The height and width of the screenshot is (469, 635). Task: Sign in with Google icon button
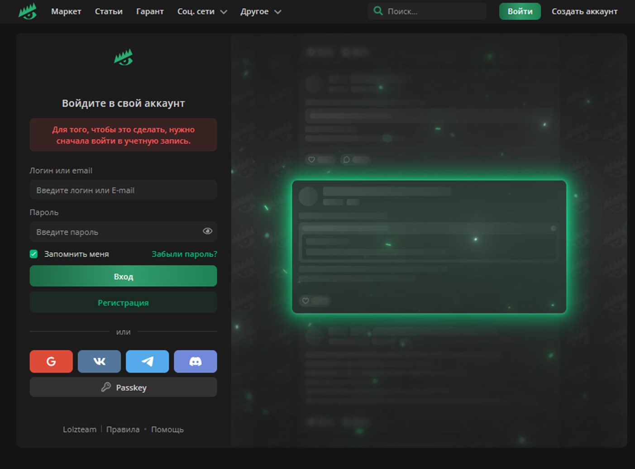[51, 361]
